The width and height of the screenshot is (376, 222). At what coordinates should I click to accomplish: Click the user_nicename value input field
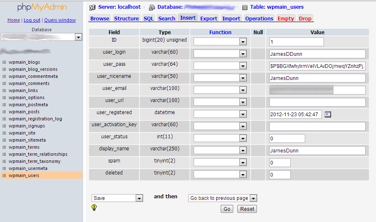coord(317,78)
